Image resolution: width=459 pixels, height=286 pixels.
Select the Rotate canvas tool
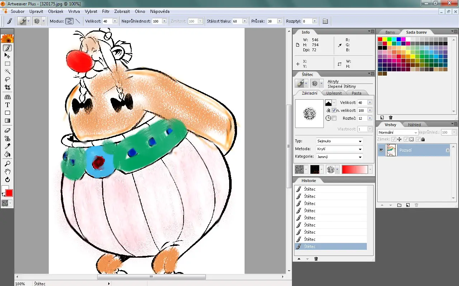pos(7,180)
